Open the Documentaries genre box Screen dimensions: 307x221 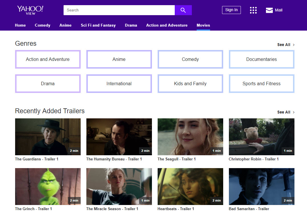(x=262, y=59)
